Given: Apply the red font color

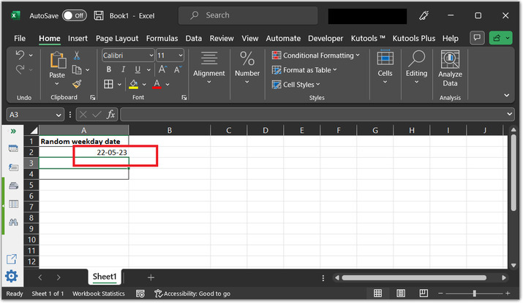Looking at the screenshot, I should (x=157, y=84).
